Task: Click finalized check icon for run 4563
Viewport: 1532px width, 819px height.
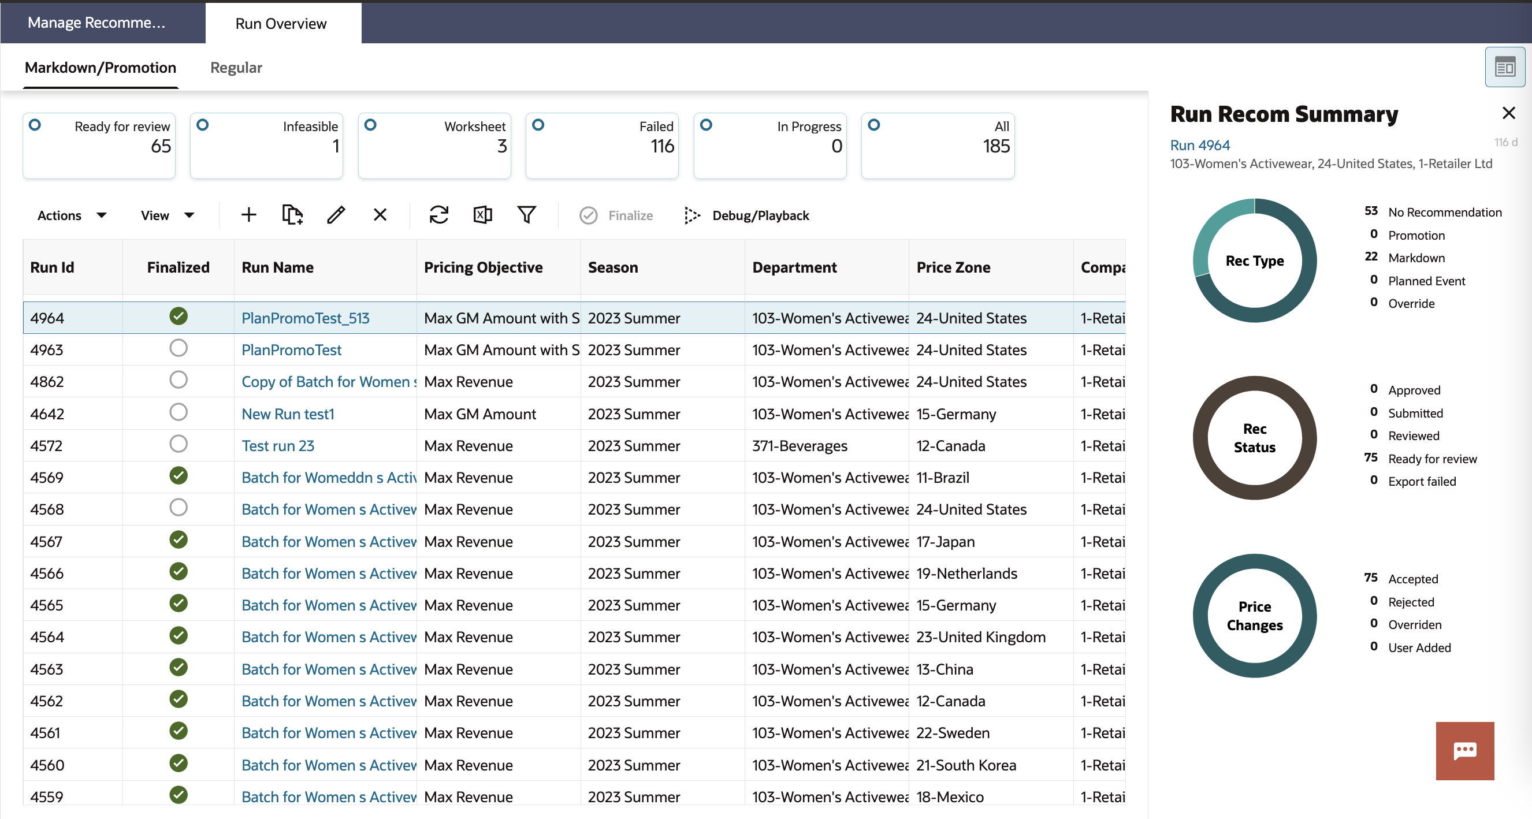Action: coord(179,667)
